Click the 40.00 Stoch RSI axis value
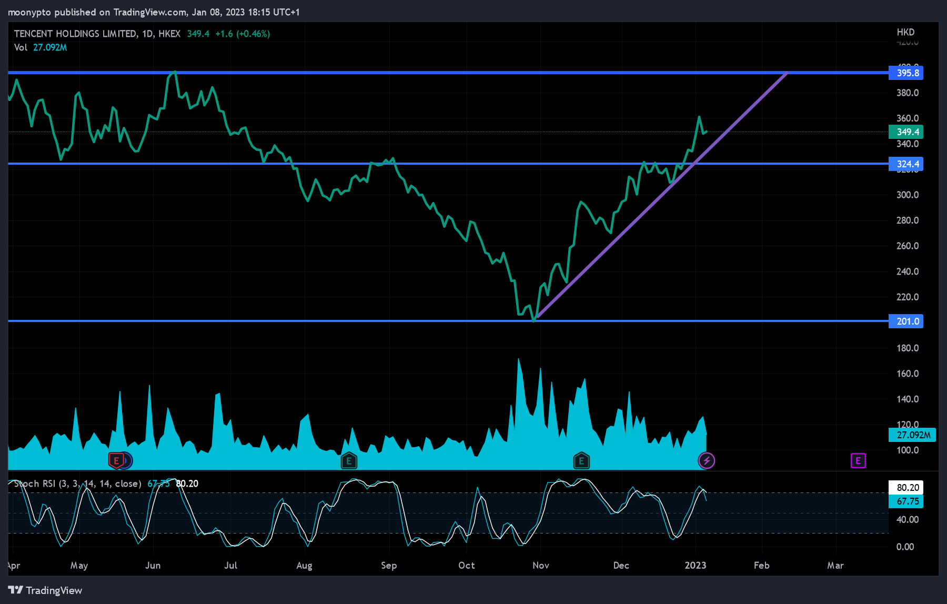This screenshot has height=604, width=947. pos(908,520)
